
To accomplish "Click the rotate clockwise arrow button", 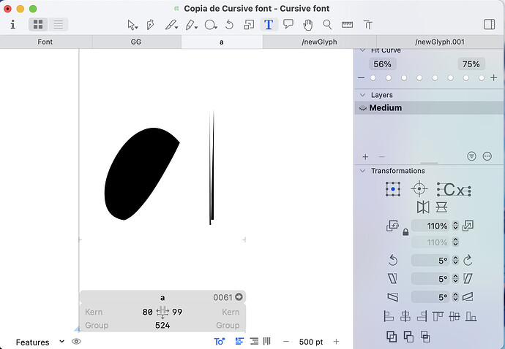I will [x=467, y=260].
